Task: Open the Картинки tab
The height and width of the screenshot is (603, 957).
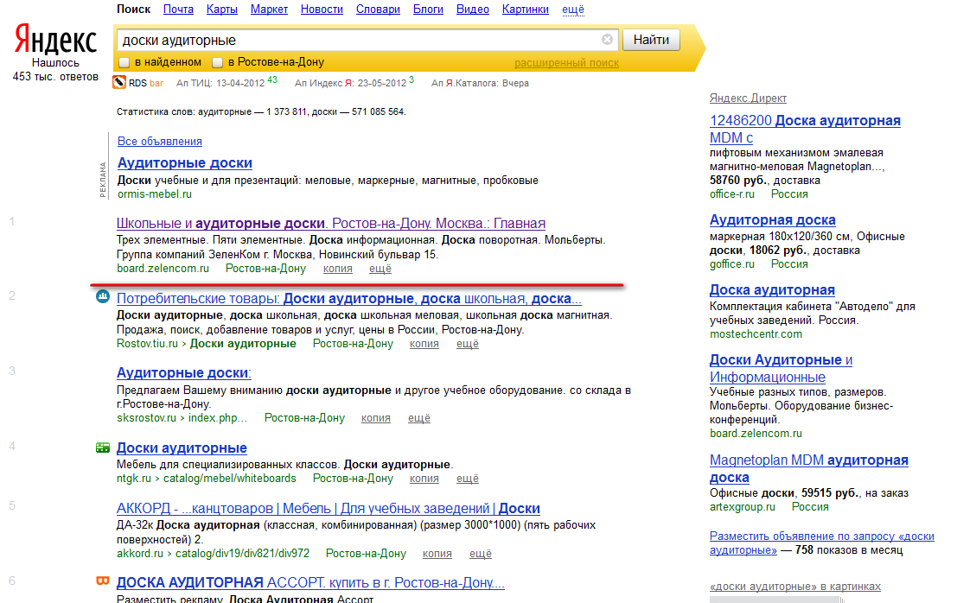Action: (526, 10)
